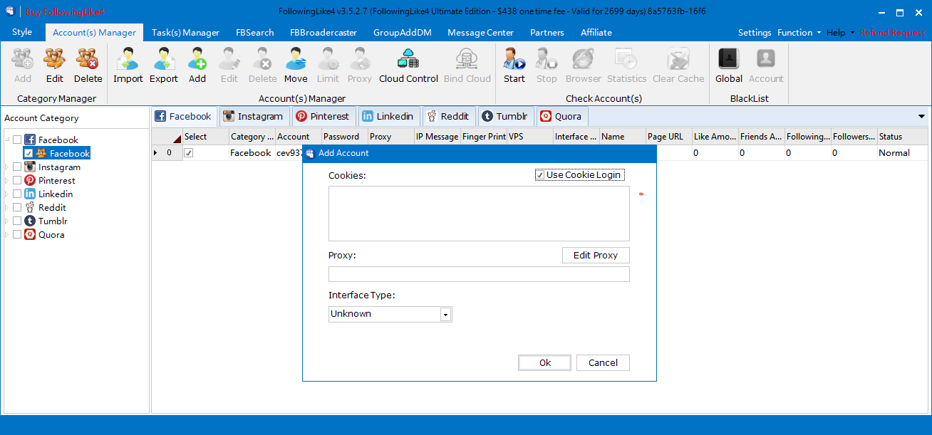Expand the Instagram tree node
The width and height of the screenshot is (932, 435).
click(7, 167)
